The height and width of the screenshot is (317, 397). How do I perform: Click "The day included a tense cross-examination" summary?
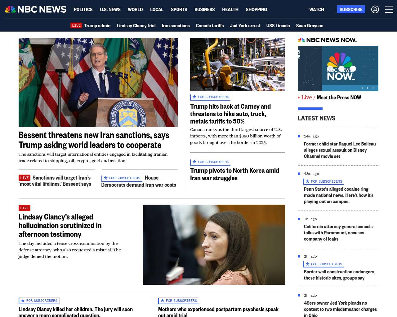click(70, 250)
